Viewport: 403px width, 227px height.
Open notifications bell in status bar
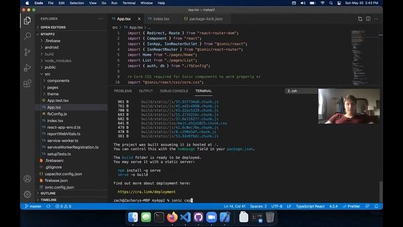click(377, 206)
